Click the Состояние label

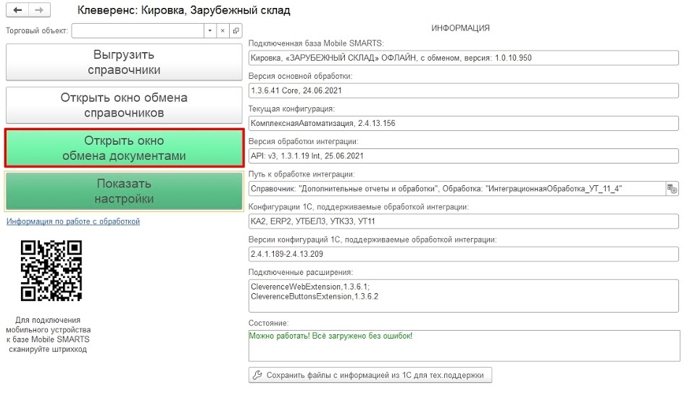point(268,323)
